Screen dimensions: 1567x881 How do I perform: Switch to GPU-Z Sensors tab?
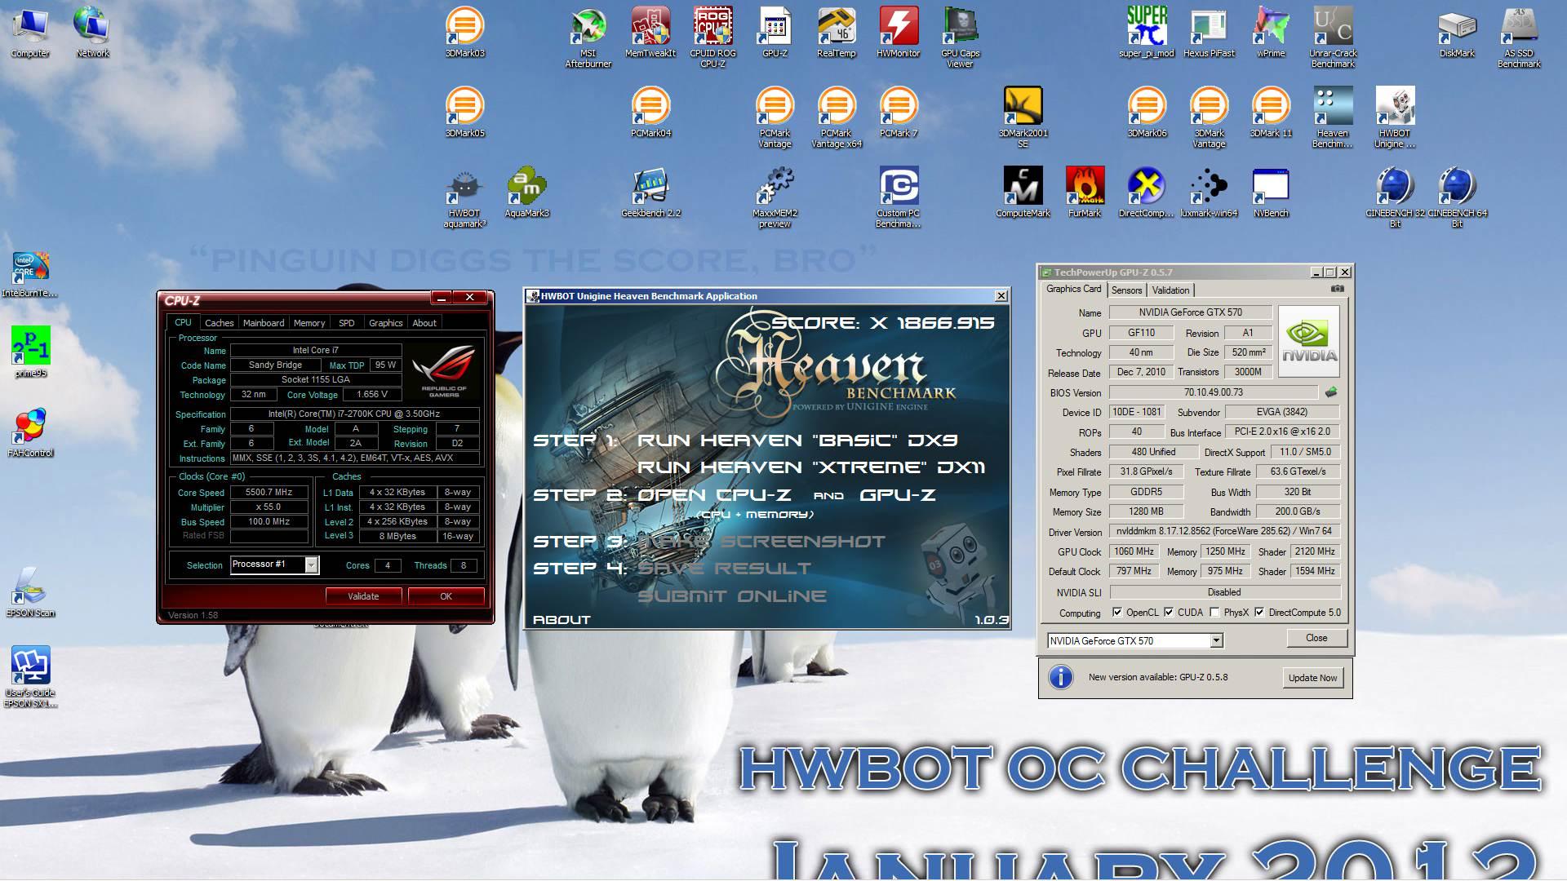point(1126,290)
